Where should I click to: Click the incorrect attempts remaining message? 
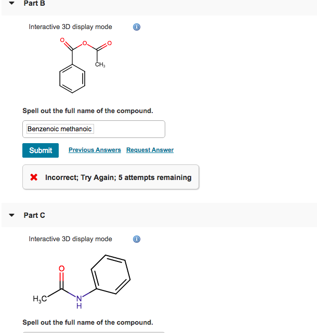(118, 177)
